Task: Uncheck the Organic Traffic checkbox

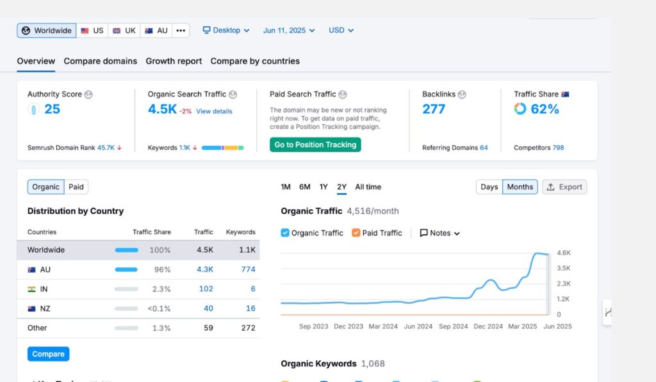Action: coord(285,233)
